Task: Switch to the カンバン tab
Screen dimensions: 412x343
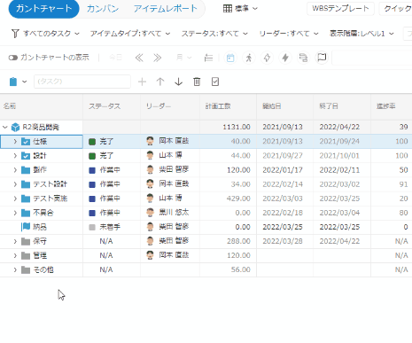Action: point(103,9)
